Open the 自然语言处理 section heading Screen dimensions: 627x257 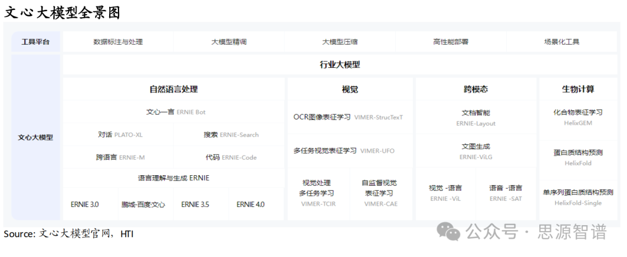click(x=174, y=89)
